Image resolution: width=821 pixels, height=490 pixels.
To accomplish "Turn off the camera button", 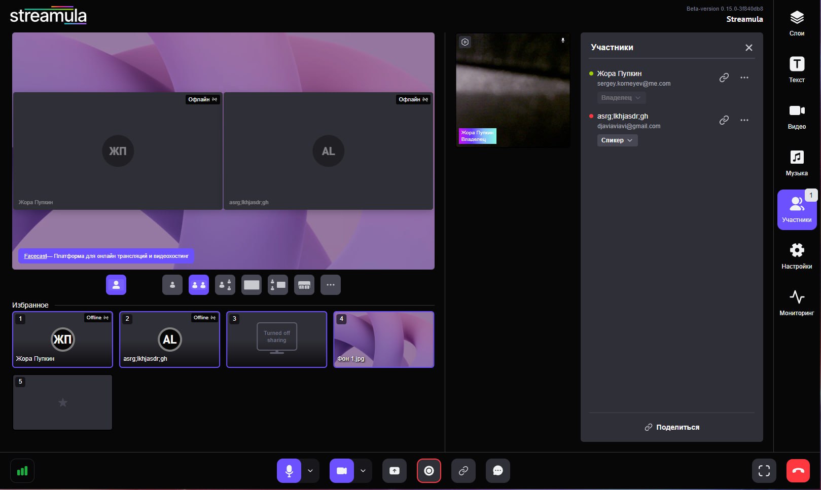I will 342,471.
